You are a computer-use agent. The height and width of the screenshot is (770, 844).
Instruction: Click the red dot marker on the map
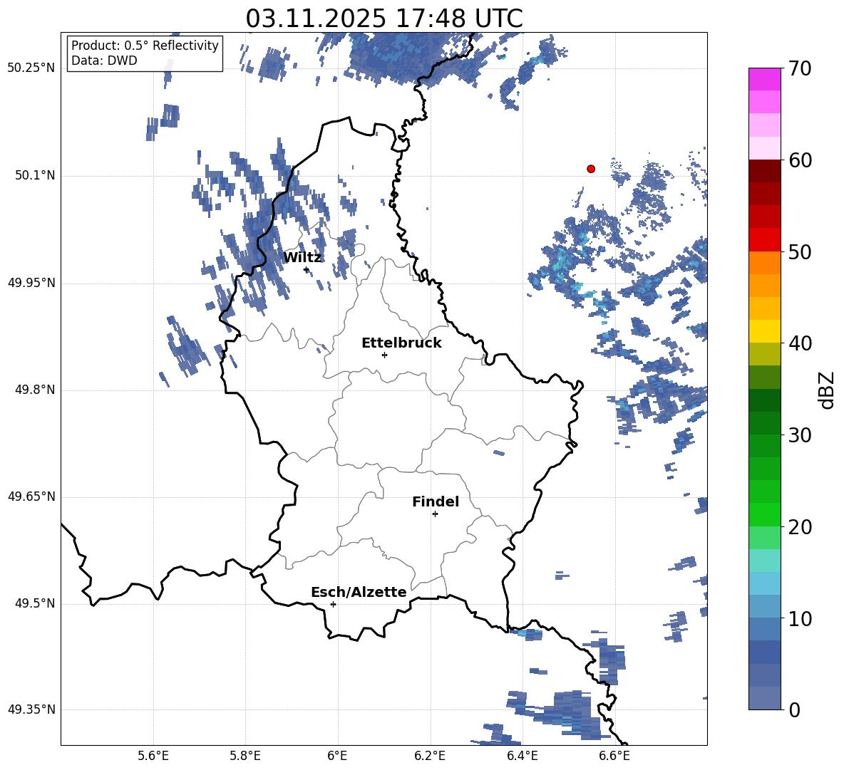coord(591,169)
